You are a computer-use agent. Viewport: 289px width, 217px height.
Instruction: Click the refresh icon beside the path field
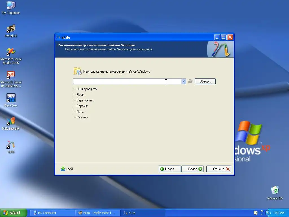click(x=190, y=81)
